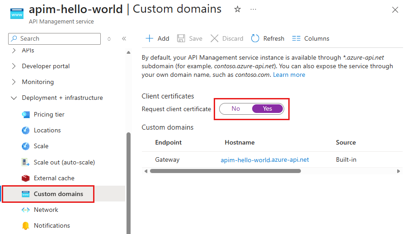The image size is (413, 234).
Task: Click the Source column header
Action: point(346,142)
